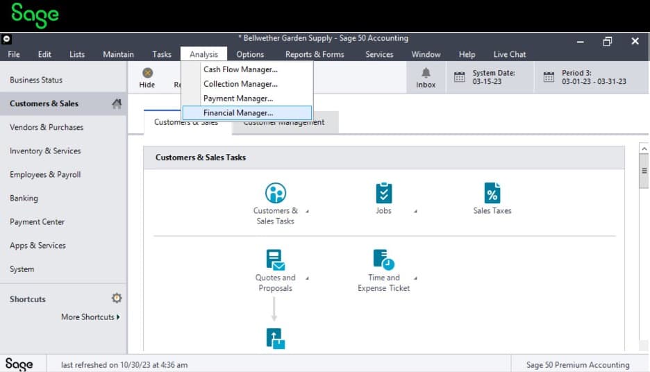Click the icon below Quotes and Proposals
Viewport: 650px width, 372px height.
click(x=275, y=339)
